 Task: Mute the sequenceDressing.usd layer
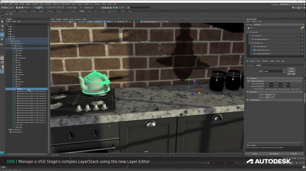tap(302, 54)
